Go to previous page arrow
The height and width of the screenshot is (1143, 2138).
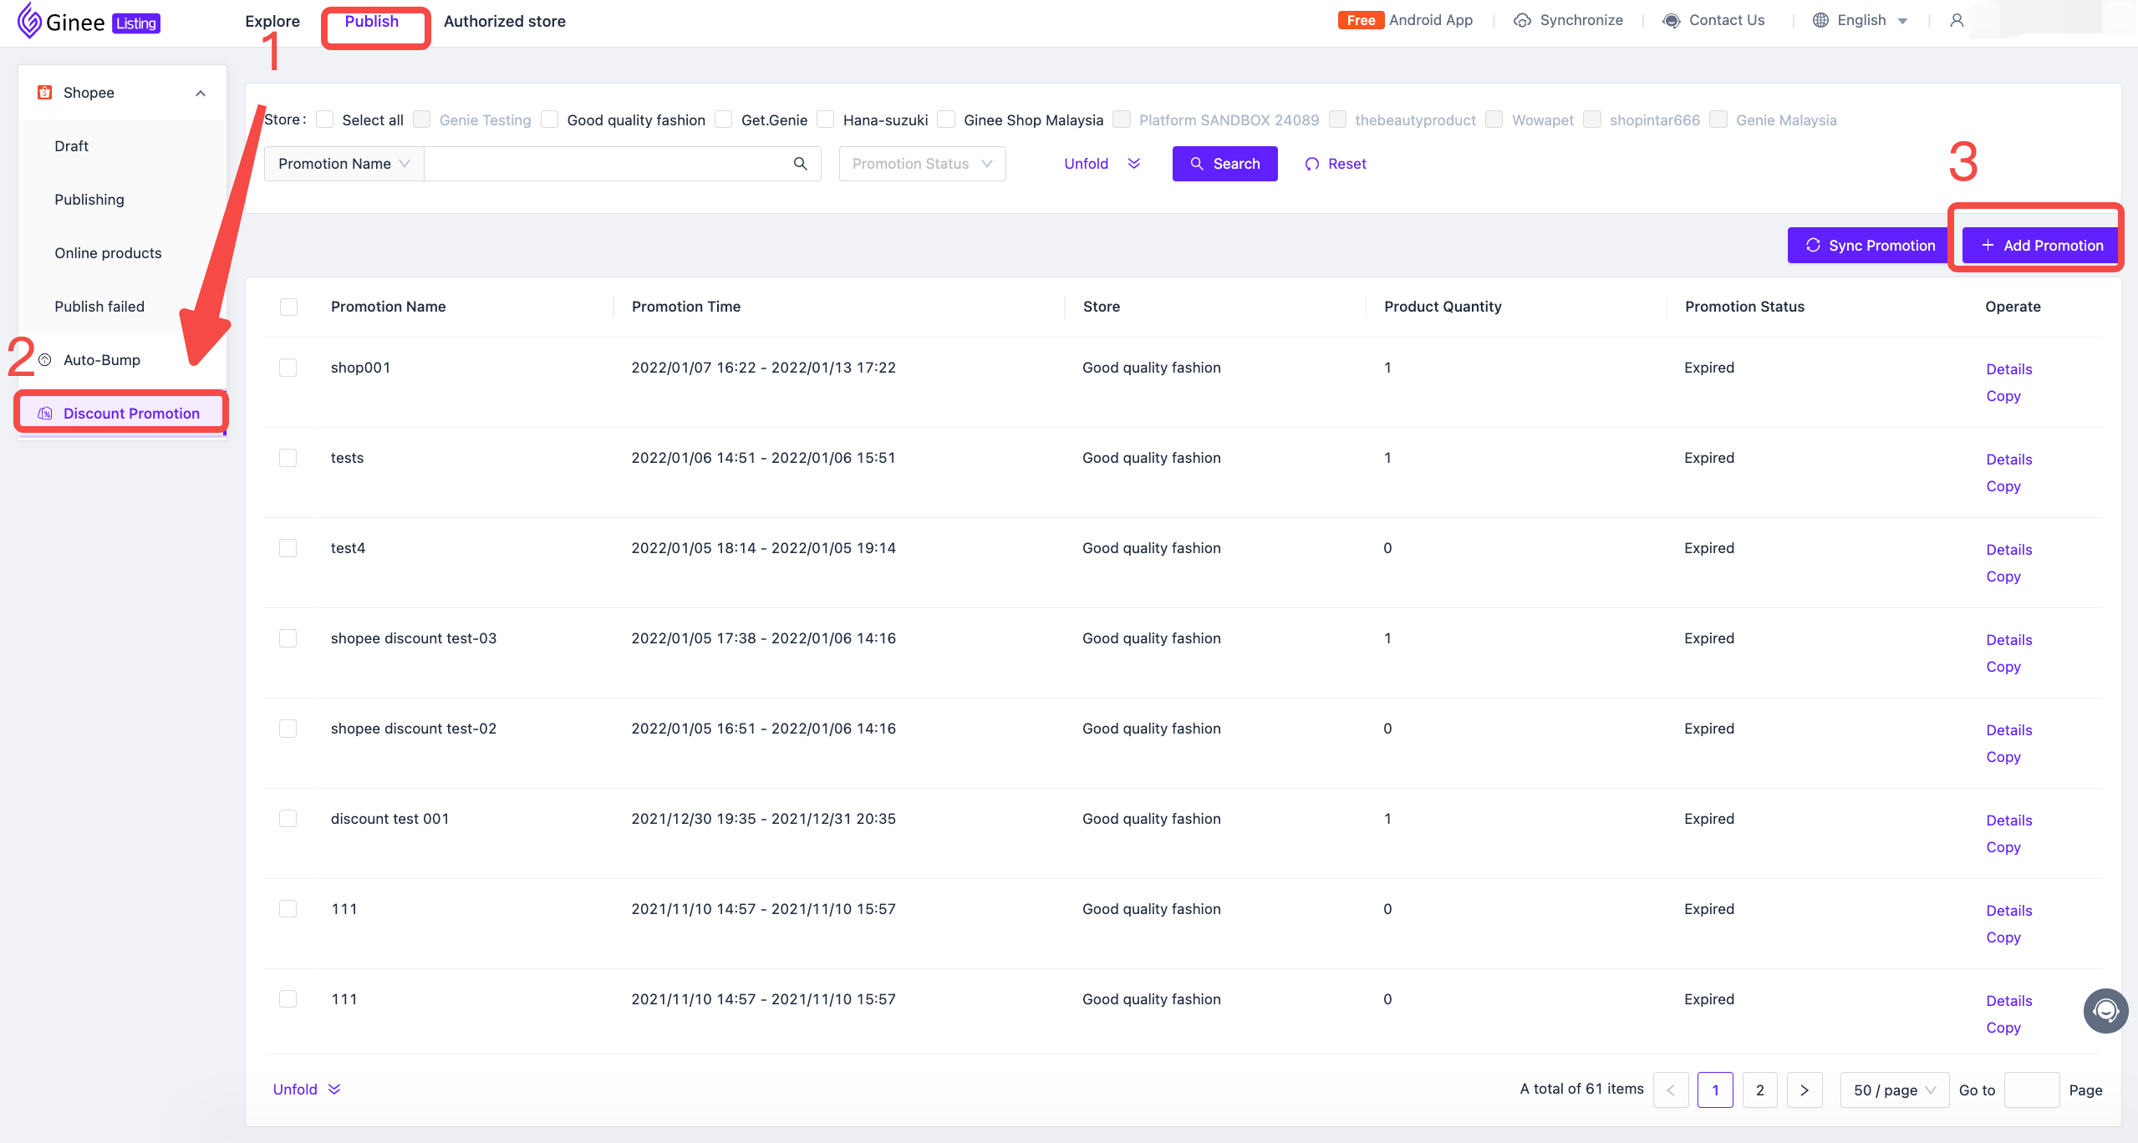tap(1671, 1090)
